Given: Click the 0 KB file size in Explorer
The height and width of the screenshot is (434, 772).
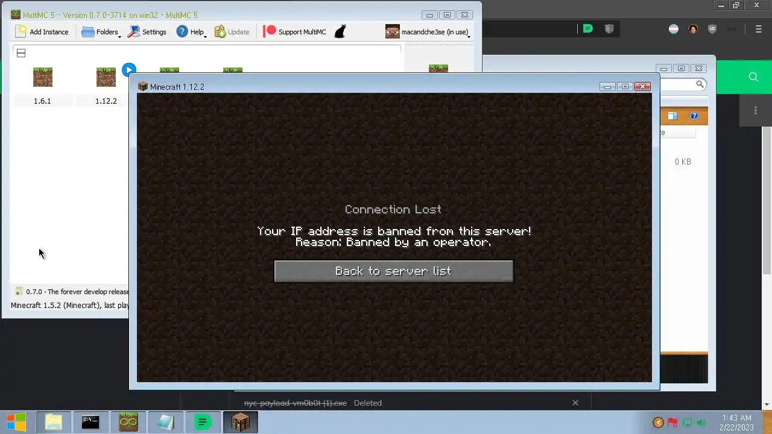Looking at the screenshot, I should point(683,162).
